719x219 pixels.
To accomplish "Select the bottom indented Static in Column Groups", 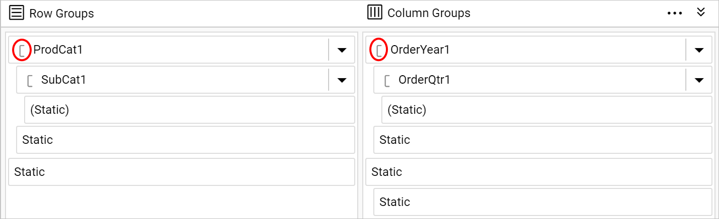I will tap(543, 202).
